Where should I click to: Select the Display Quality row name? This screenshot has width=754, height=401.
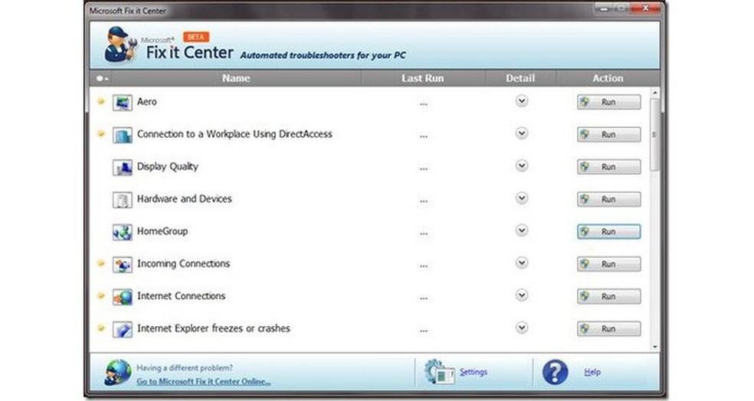coord(167,167)
